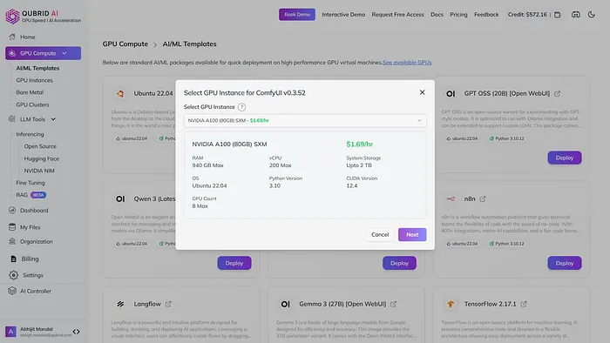Deploy GPT OSS (20B) template

tap(565, 158)
